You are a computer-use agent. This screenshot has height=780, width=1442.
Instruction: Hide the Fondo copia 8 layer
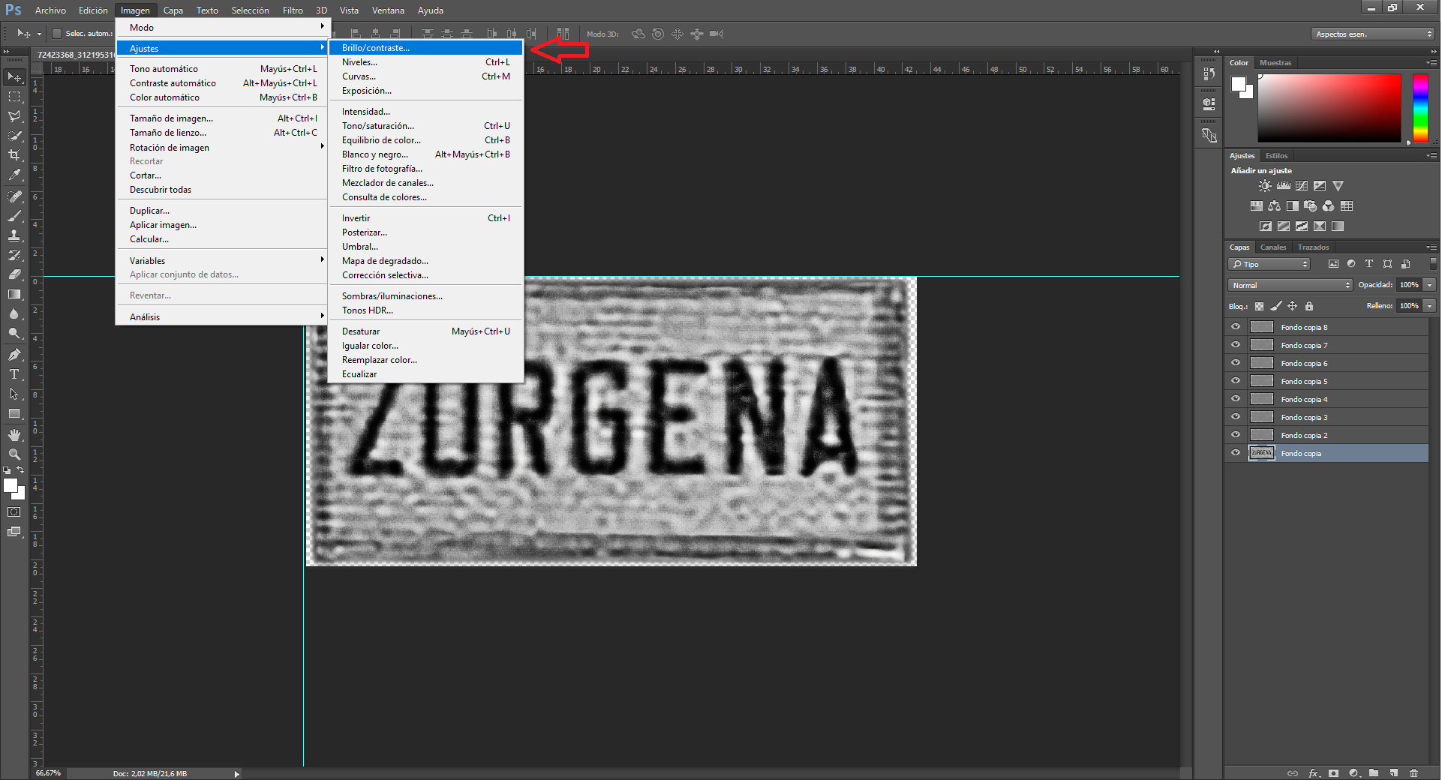pos(1236,327)
